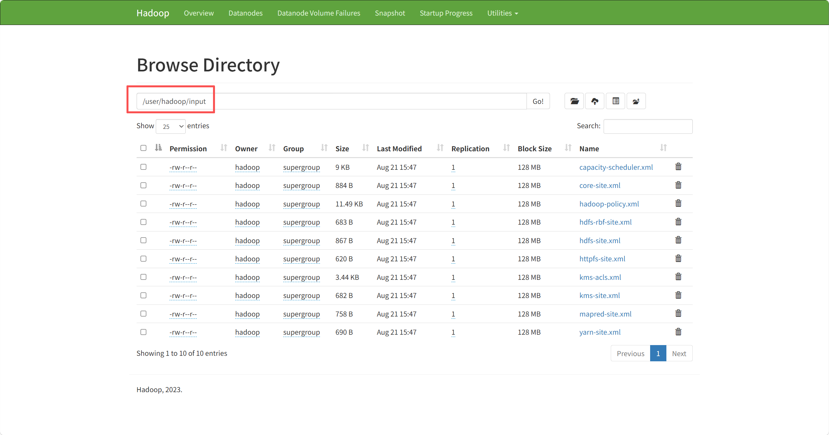This screenshot has height=435, width=829.
Task: Open the kms-site.xml file link
Action: [599, 295]
